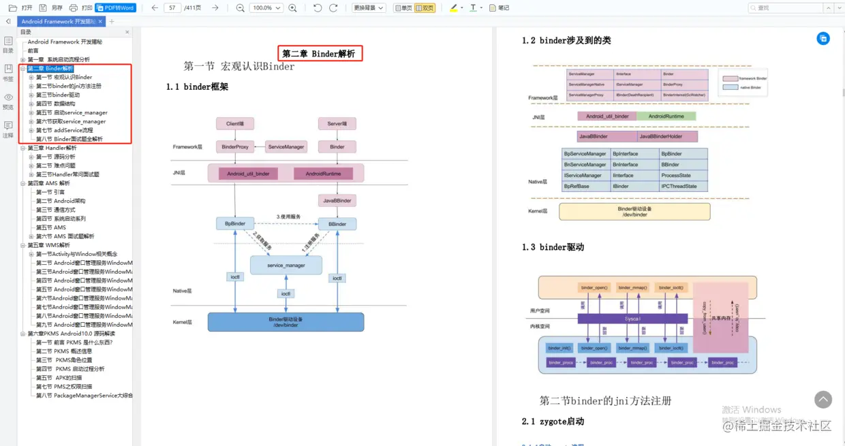845x446 pixels.
Task: Rotate page counterclockwise icon
Action: (x=318, y=7)
